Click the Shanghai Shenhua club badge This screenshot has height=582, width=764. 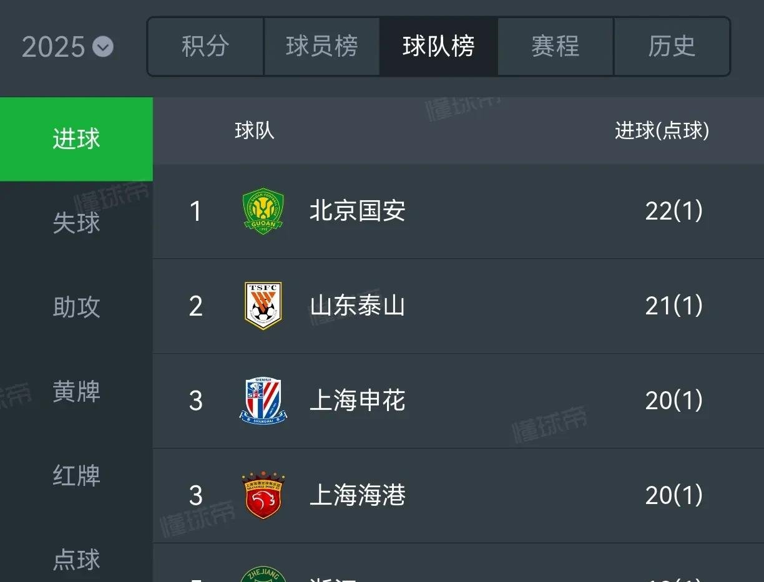[x=263, y=400]
